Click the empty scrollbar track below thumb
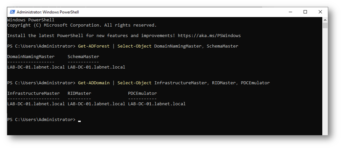The image size is (342, 149). [325, 81]
